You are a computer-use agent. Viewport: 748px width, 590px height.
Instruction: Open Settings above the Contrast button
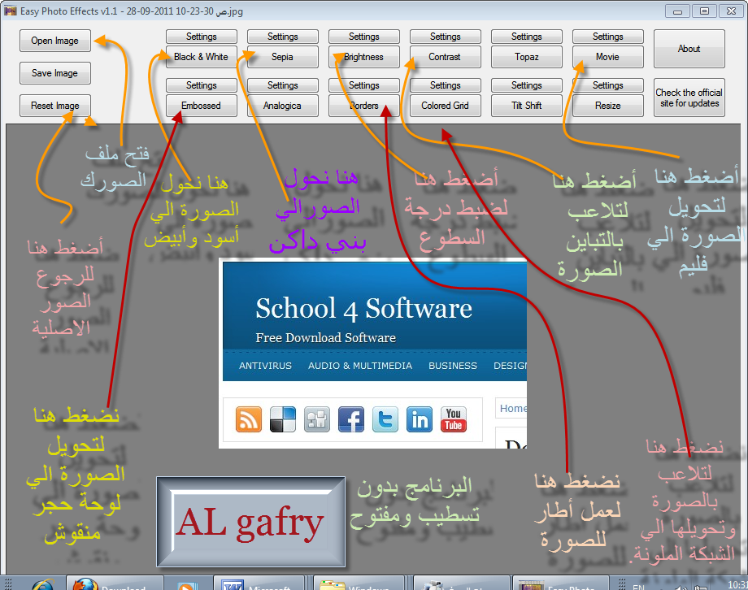click(x=445, y=37)
